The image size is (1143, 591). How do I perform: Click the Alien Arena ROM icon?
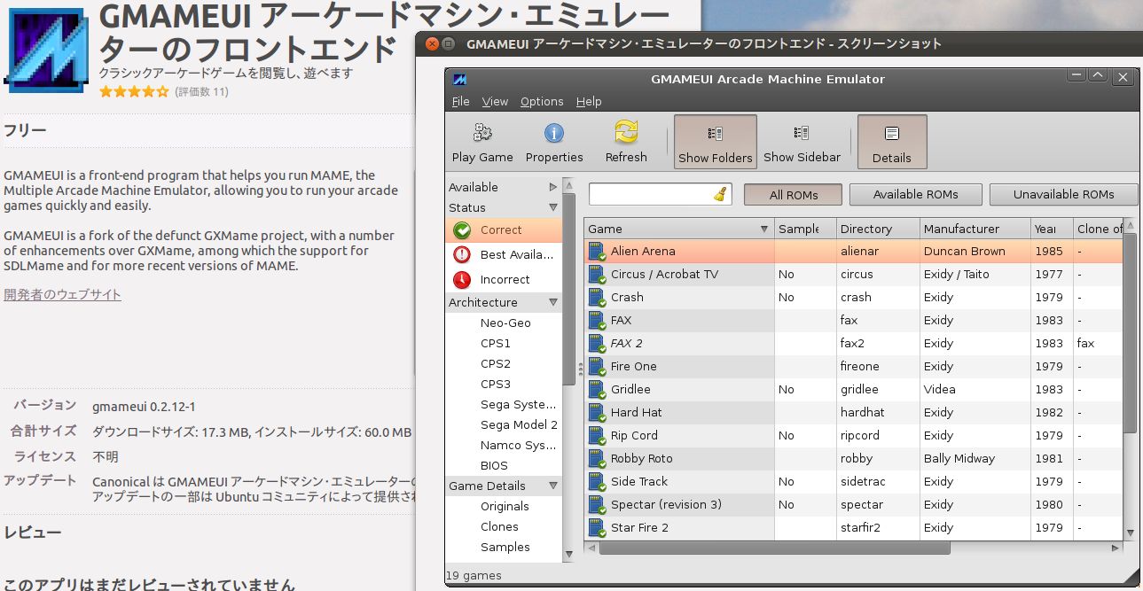(x=597, y=252)
